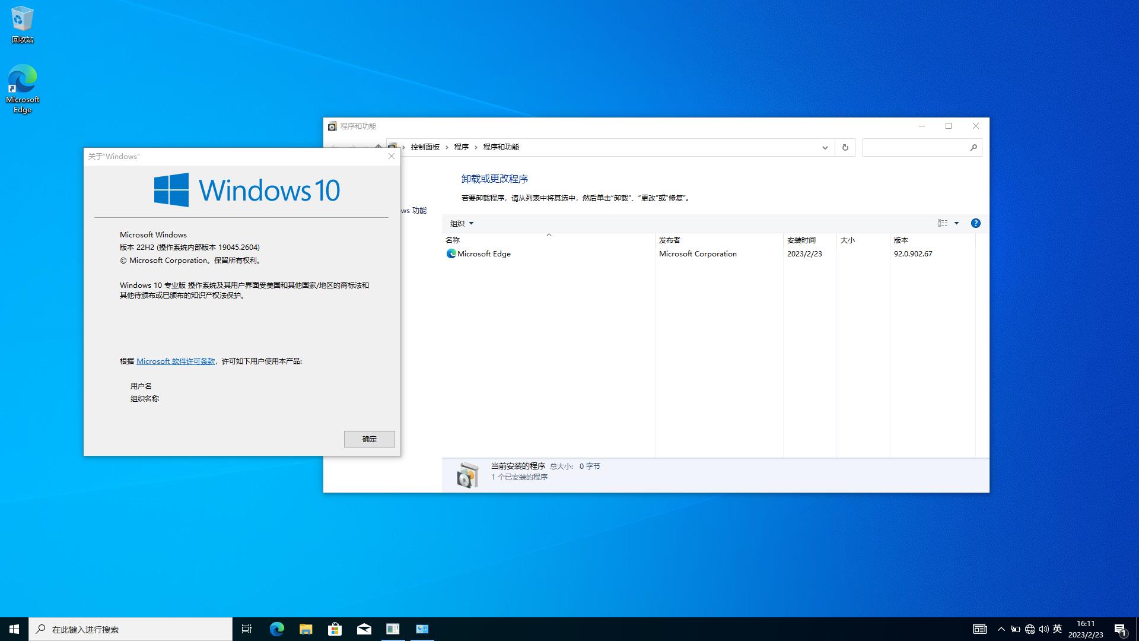Open the notification center icon

tap(1120, 629)
